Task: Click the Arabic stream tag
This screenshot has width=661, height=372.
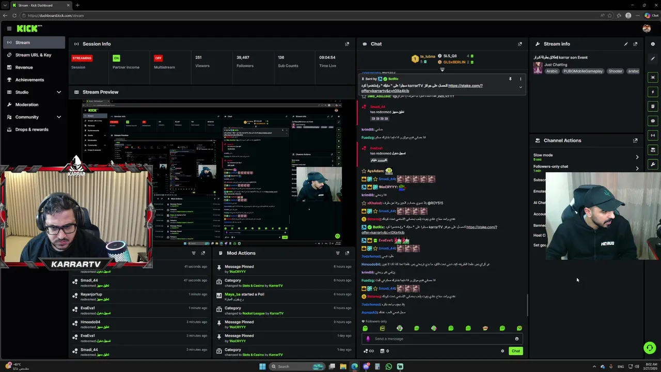Action: coord(552,71)
